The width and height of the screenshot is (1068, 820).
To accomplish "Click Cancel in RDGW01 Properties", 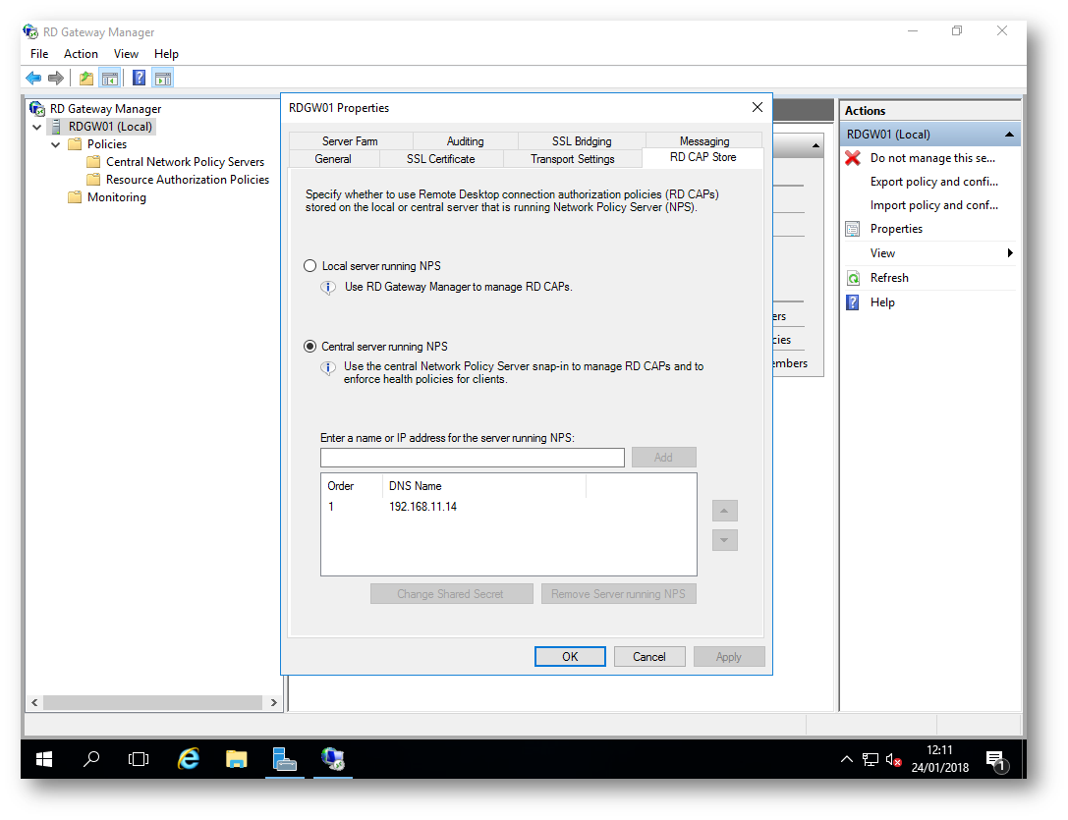I will tap(649, 657).
